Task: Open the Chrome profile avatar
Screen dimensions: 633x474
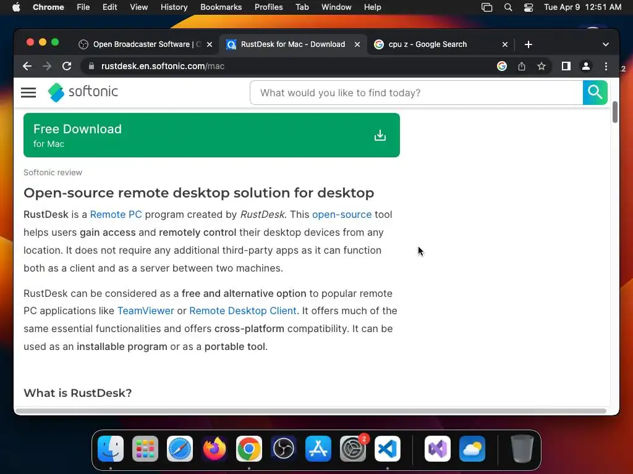Action: tap(586, 66)
